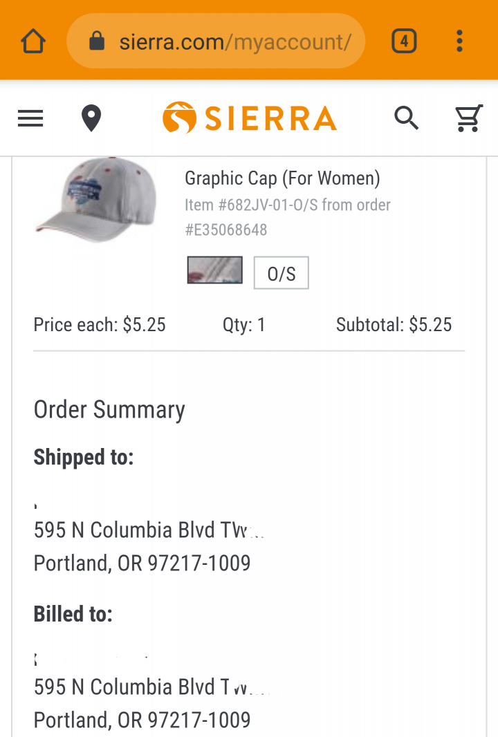Tap the store locator pin icon
The width and height of the screenshot is (498, 737).
[91, 119]
